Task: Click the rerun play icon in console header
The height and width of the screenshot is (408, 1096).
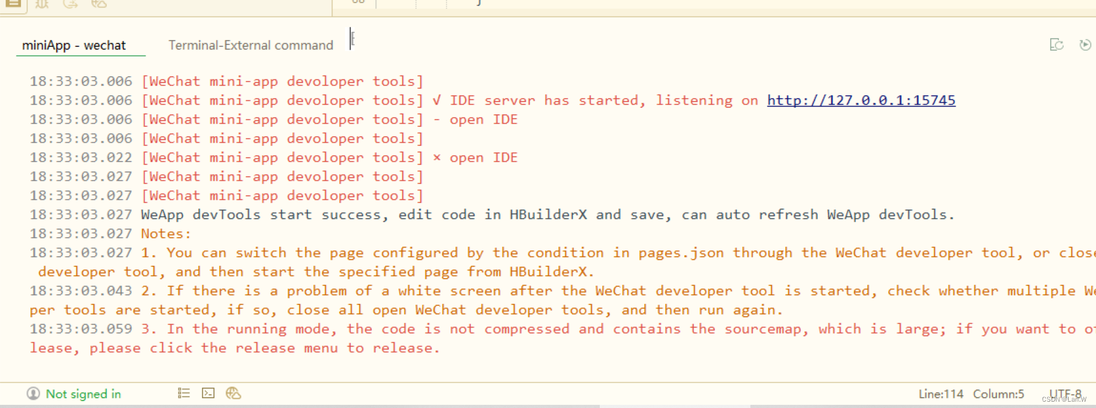Action: coord(1085,44)
